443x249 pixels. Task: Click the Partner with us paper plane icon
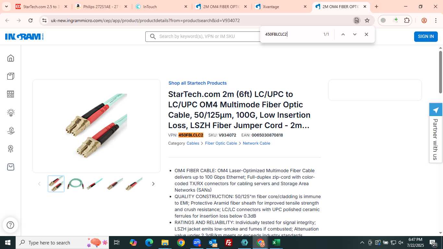coord(436,110)
